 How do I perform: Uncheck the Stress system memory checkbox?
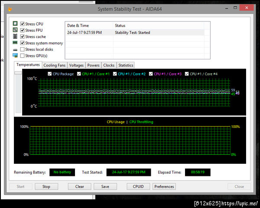[23, 43]
